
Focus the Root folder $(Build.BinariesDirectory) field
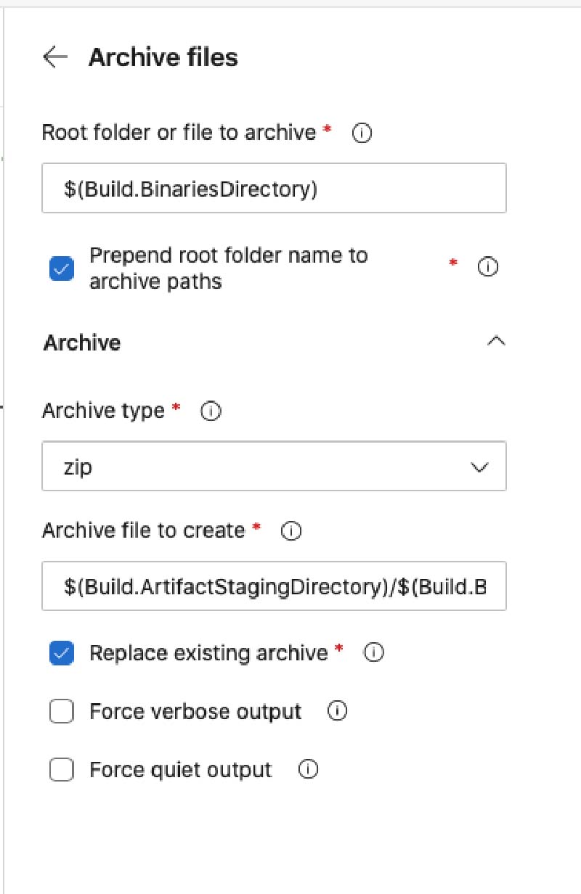coord(274,189)
